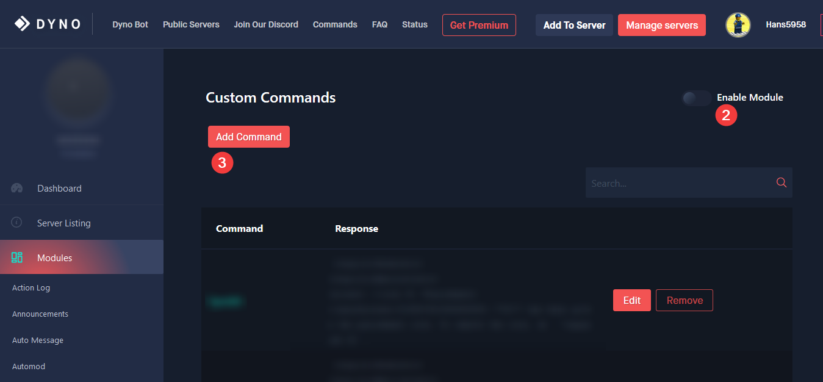The height and width of the screenshot is (382, 823).
Task: Click the Custom Commands heading
Action: 271,97
